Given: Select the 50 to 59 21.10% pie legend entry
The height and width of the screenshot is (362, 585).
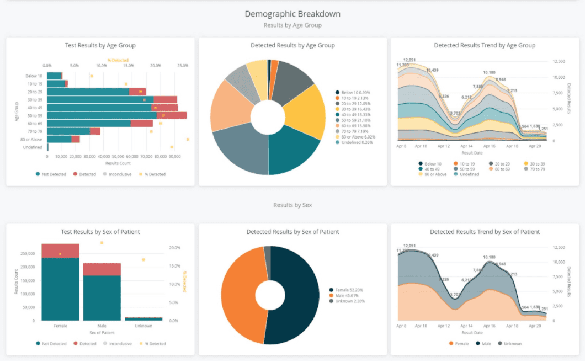Looking at the screenshot, I should (353, 120).
